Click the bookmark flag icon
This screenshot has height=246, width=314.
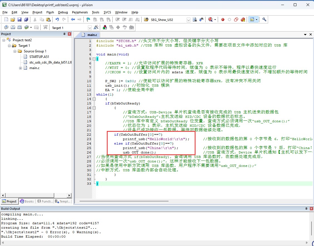point(88,20)
